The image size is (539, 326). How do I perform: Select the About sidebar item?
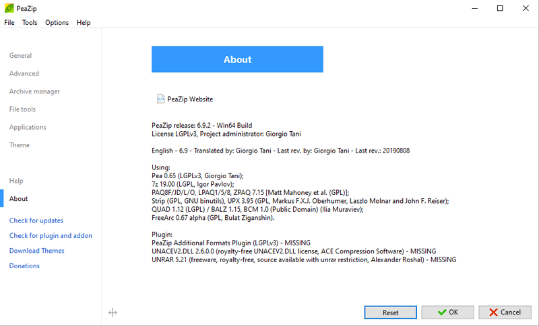[19, 198]
